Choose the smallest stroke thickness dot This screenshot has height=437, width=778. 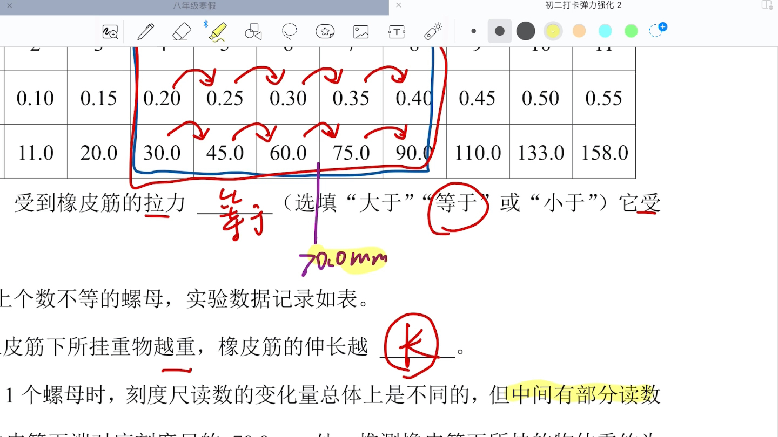pyautogui.click(x=474, y=31)
